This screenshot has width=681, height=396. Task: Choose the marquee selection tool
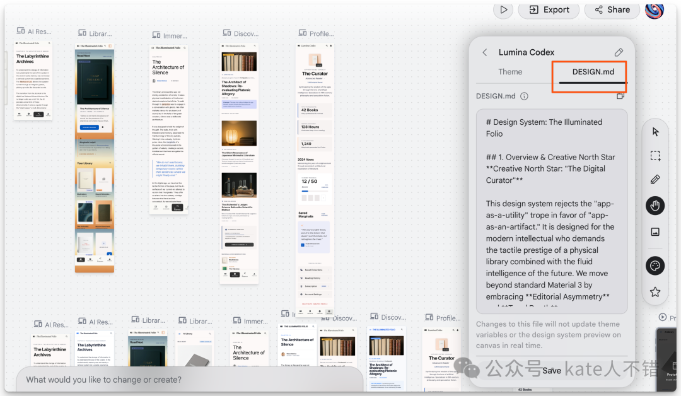(655, 156)
